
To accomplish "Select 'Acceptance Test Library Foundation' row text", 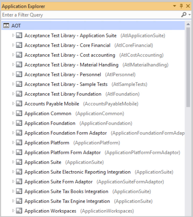I will 63,94.
